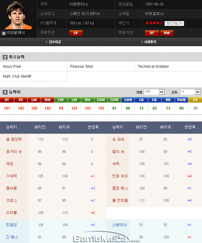Select the CF position column header
This screenshot has height=243, width=202.
pyautogui.click(x=21, y=100)
